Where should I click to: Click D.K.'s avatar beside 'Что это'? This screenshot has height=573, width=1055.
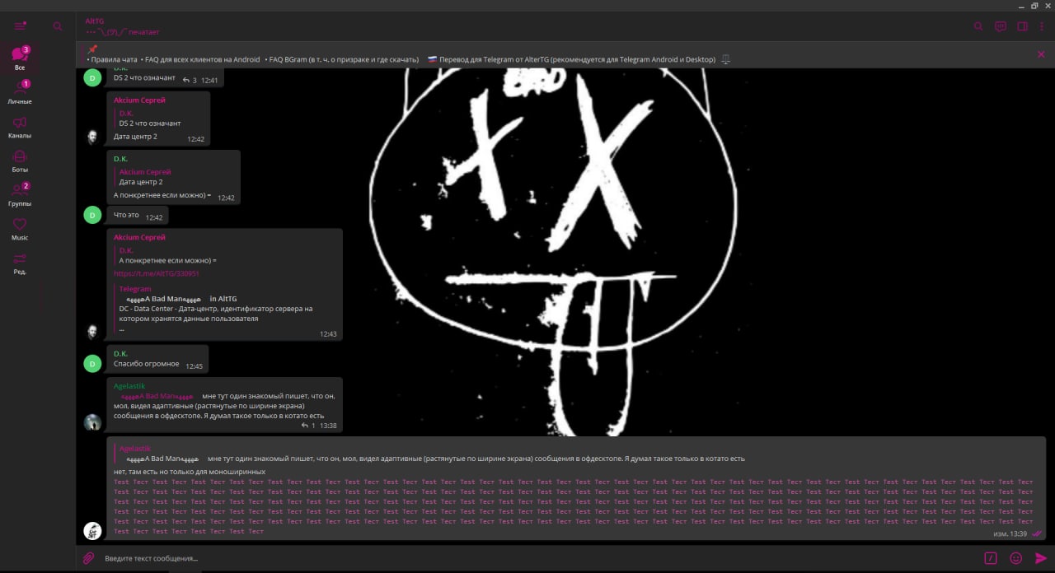(x=92, y=215)
